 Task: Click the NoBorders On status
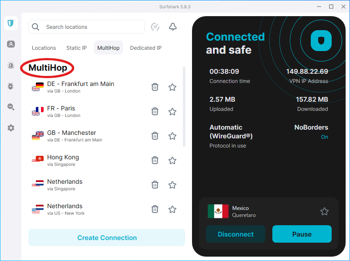325,137
